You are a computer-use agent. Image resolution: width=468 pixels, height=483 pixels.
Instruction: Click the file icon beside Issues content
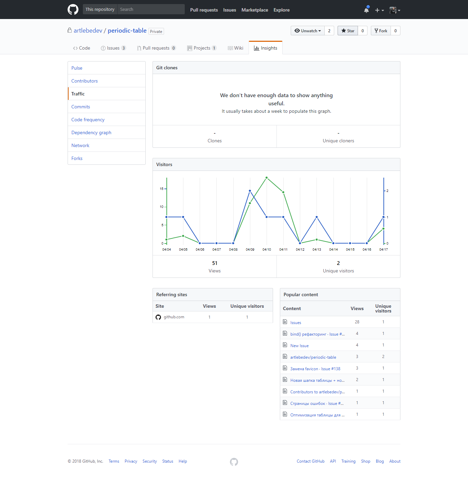click(x=285, y=322)
